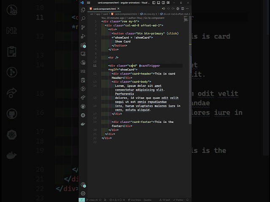Open the video-45 branch selector in status bar
The height and width of the screenshot is (202, 270).
tap(92, 200)
